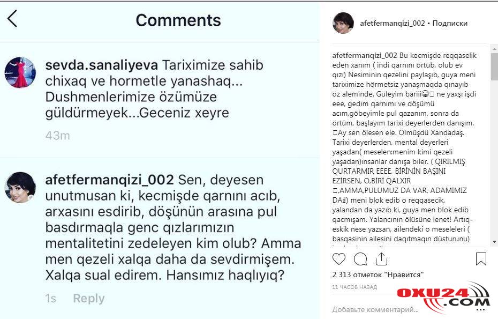Open afetfermanqizi_002's username in the caption
The width and height of the screenshot is (498, 319).
364,55
